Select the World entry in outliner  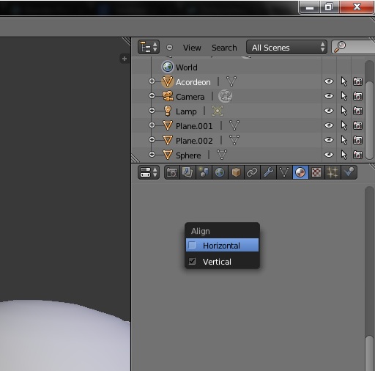[187, 67]
